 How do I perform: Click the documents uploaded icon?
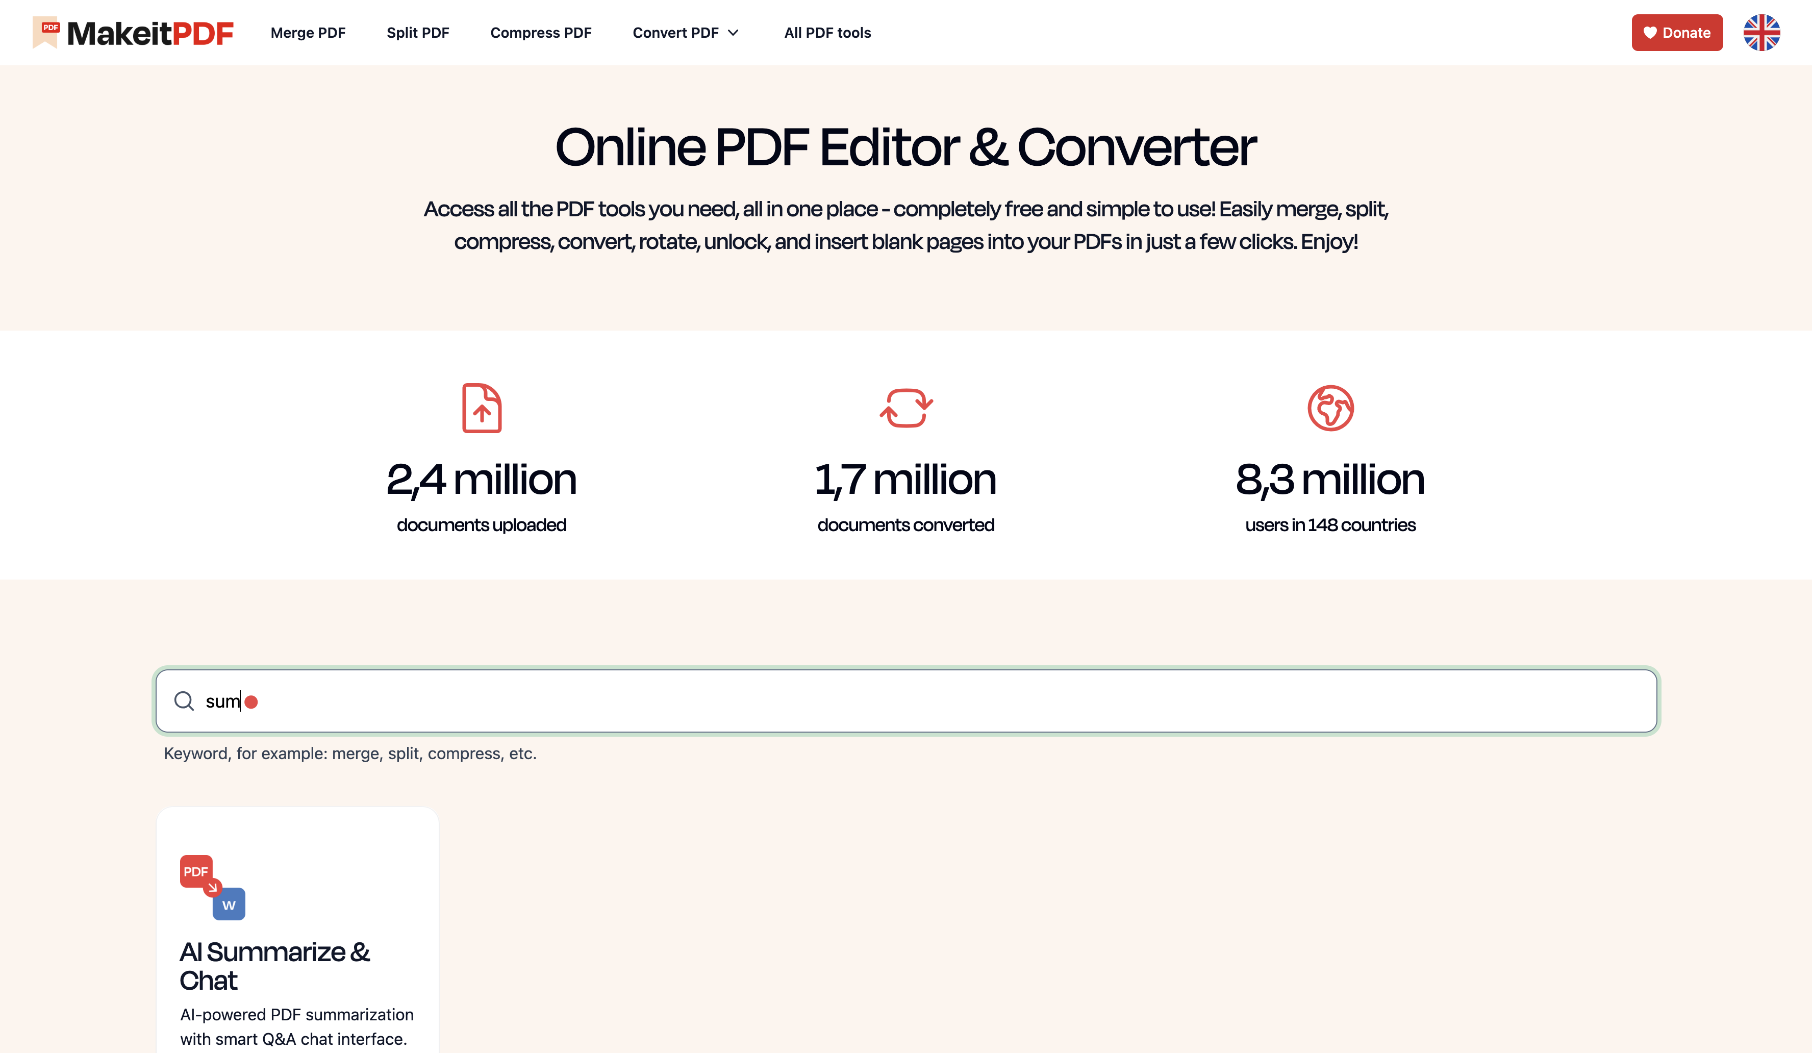tap(483, 408)
